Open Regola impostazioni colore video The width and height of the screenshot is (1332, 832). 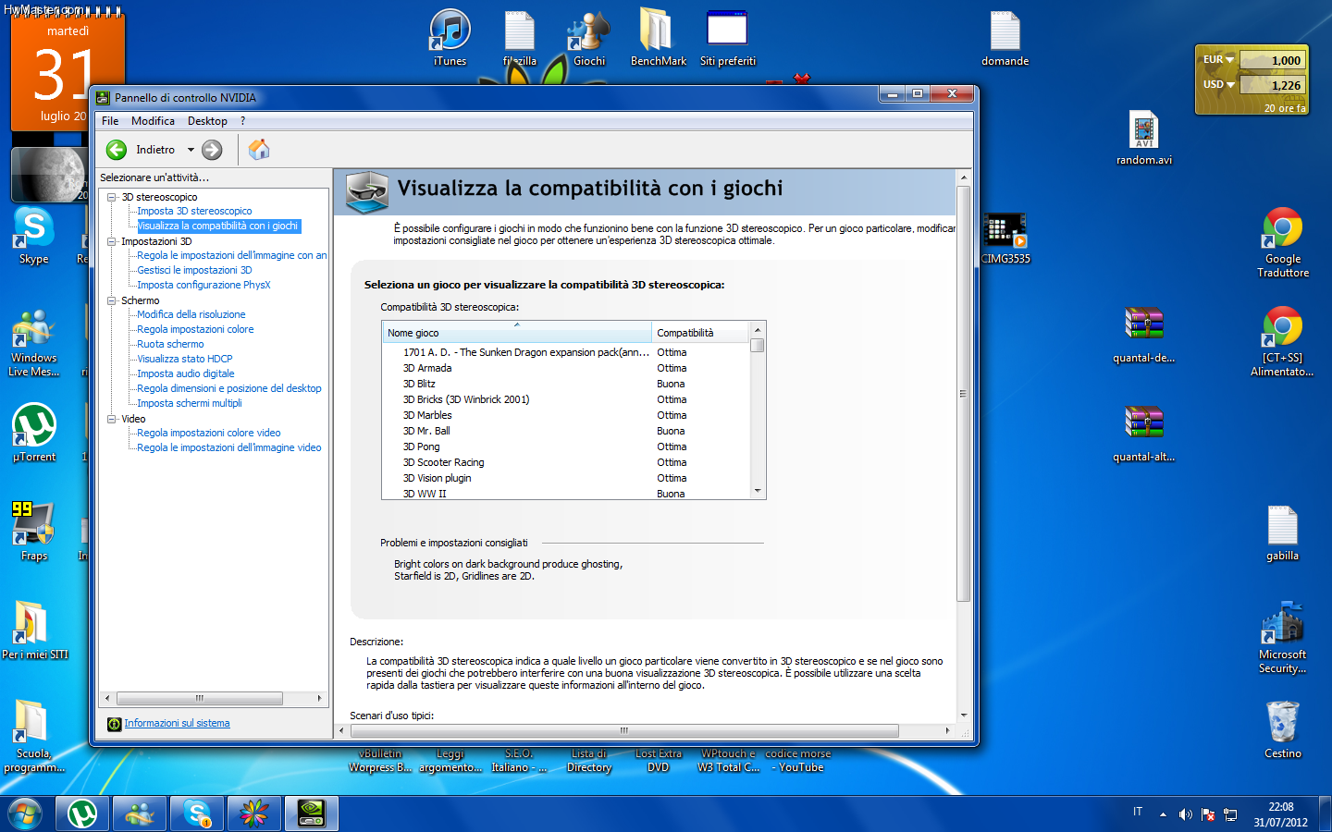click(209, 433)
